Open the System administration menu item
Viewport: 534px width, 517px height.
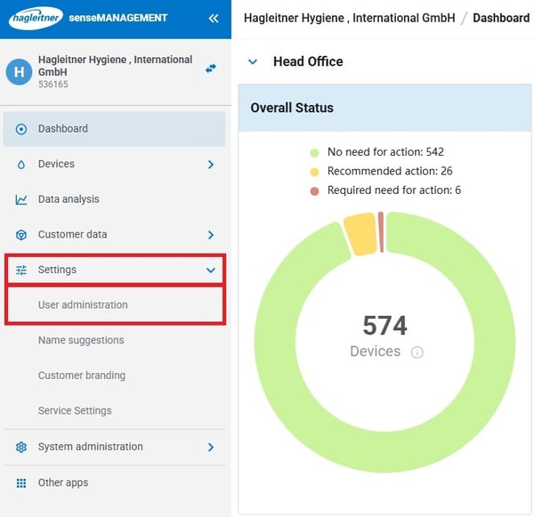114,447
